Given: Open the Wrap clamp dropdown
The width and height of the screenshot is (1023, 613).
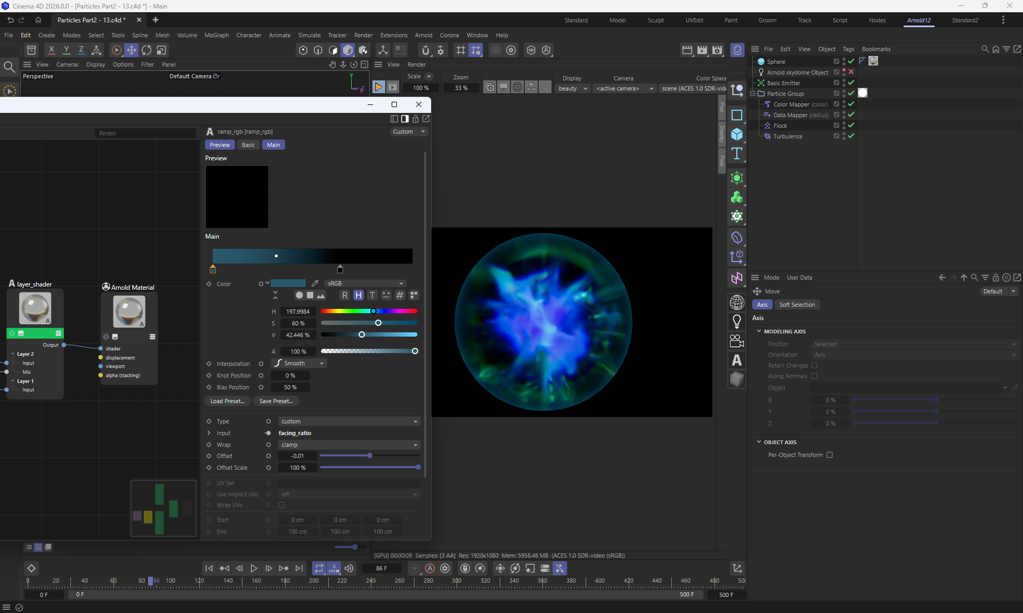Looking at the screenshot, I should coord(349,445).
